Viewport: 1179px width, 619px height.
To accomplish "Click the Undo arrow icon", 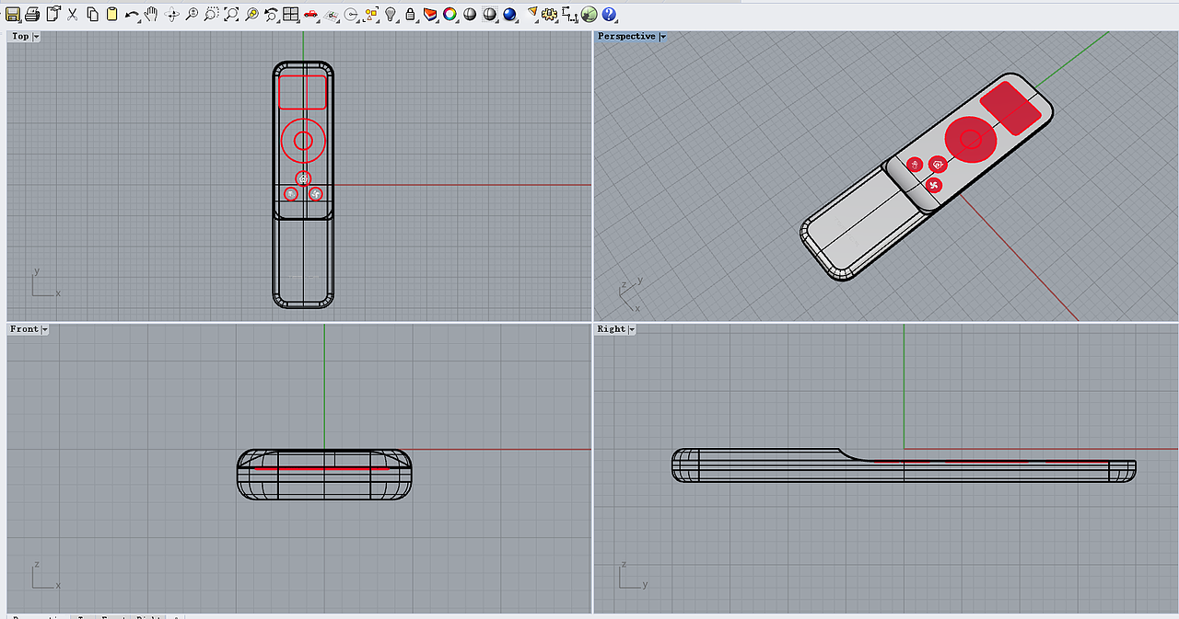I will pos(133,14).
